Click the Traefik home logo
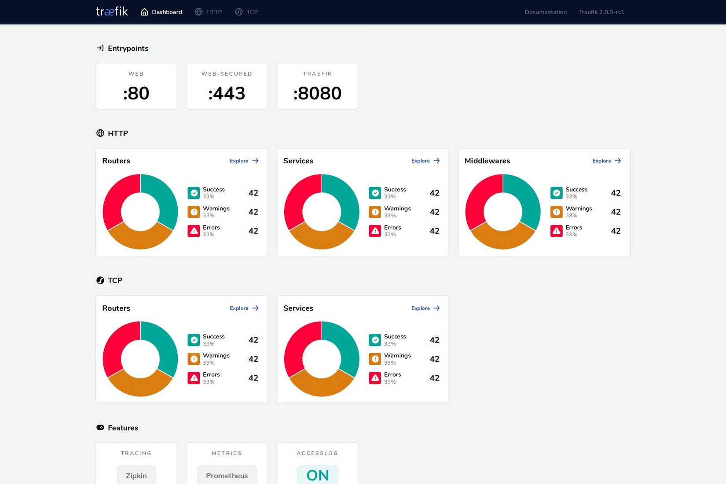This screenshot has height=484, width=726. click(x=111, y=11)
